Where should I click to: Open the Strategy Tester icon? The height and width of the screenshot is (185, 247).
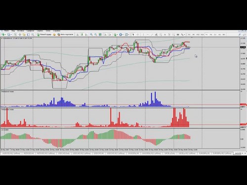click(x=33, y=35)
